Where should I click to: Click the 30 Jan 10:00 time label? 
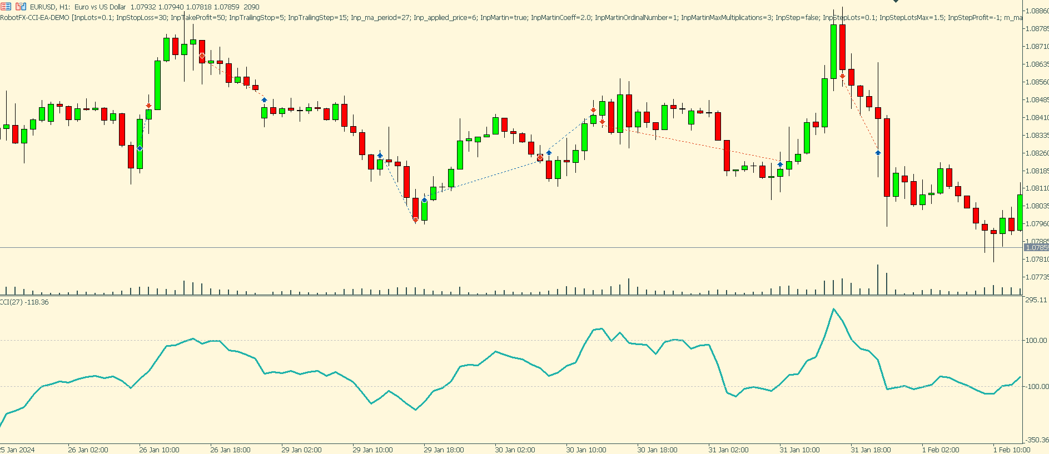click(x=586, y=450)
